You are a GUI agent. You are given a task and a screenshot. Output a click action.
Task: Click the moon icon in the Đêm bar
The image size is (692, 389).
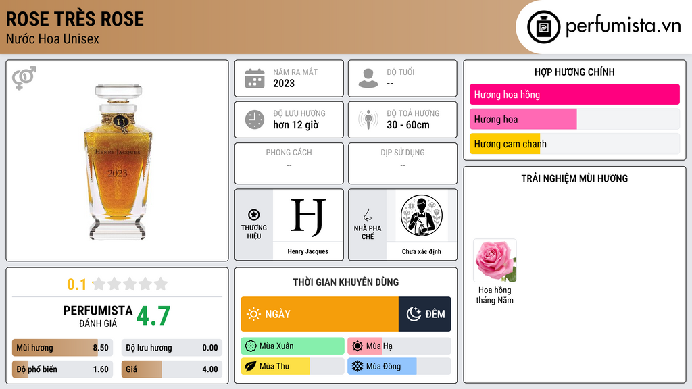pyautogui.click(x=414, y=314)
